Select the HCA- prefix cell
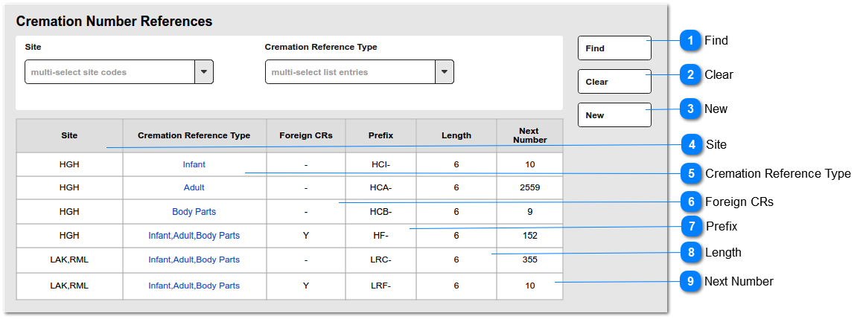Screen dimensions: 863x319 (x=380, y=187)
